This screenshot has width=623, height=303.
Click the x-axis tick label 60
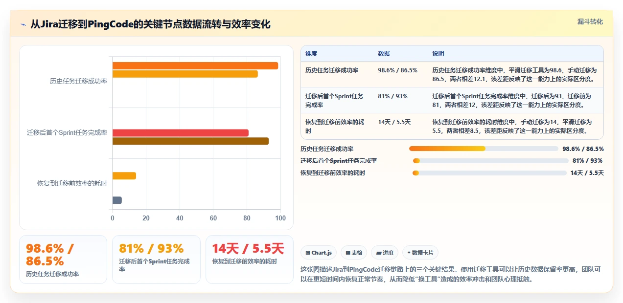tap(213, 218)
